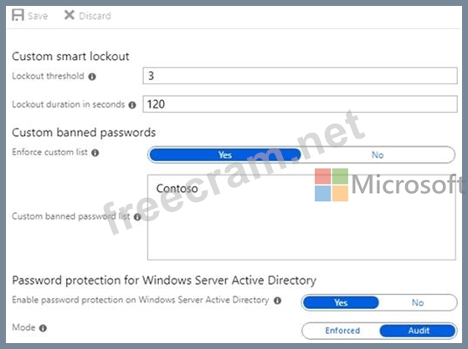The image size is (468, 349).
Task: Show the Enforce custom list info tooltip
Action: (x=95, y=153)
